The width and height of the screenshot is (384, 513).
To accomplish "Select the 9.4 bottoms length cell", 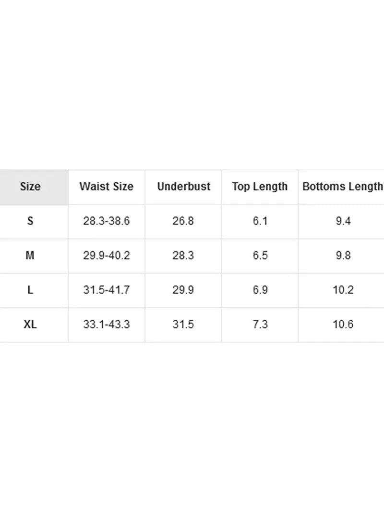I will [343, 221].
